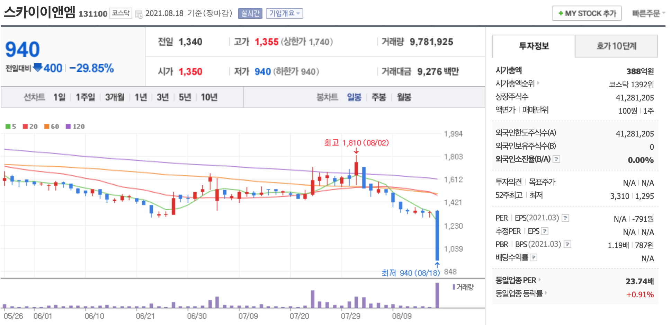Open the help icon next to BPS(2021.03)
Viewport: 671px width, 325px height.
[x=567, y=244]
